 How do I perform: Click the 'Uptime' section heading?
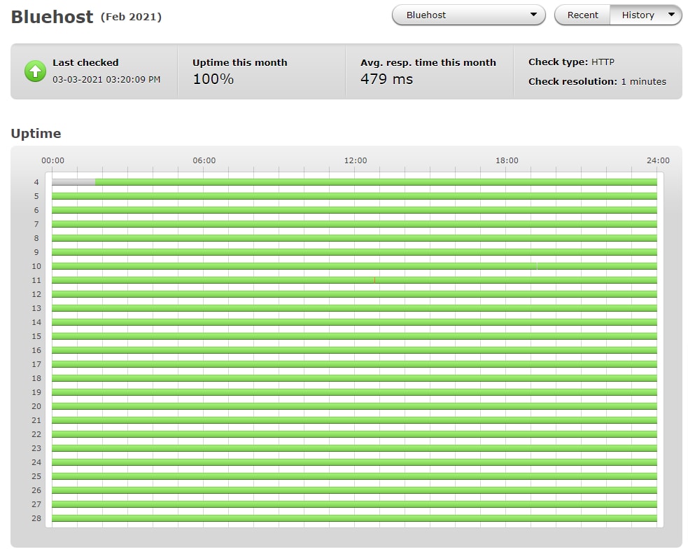coord(36,134)
